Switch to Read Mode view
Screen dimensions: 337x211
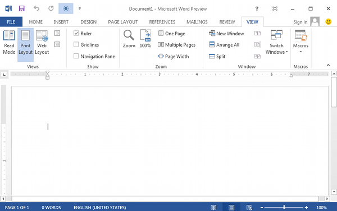pyautogui.click(x=9, y=43)
